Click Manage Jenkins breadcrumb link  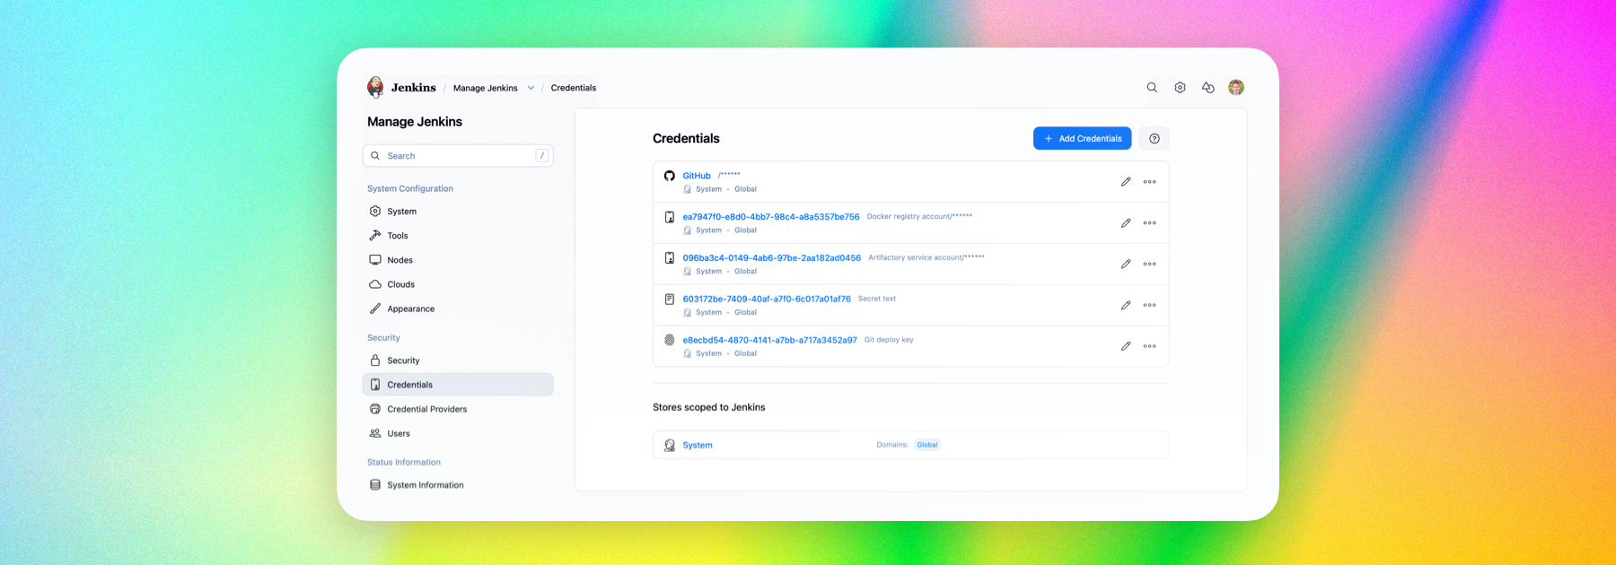click(x=485, y=88)
